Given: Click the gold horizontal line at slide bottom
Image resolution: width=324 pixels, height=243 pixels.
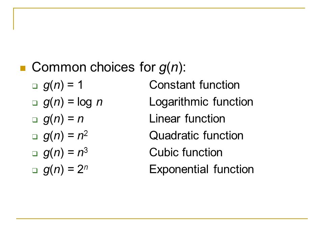Looking at the screenshot, I should [x=162, y=218].
